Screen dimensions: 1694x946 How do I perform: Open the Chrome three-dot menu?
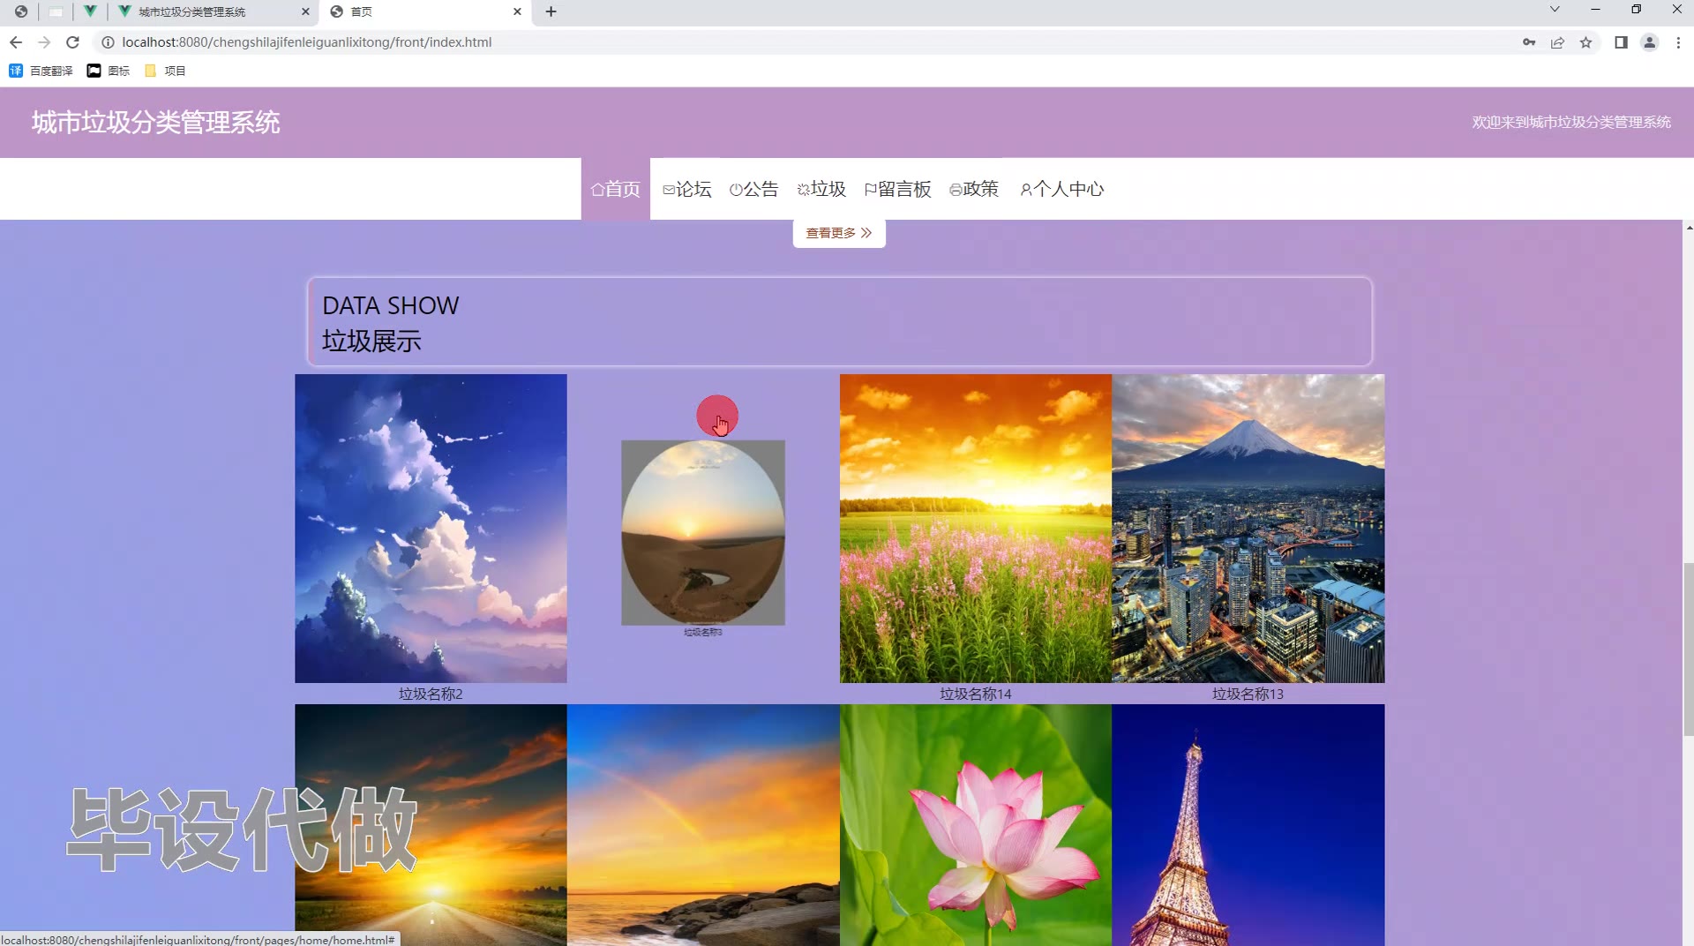1678,42
